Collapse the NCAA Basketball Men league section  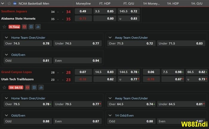[x=3, y=4]
